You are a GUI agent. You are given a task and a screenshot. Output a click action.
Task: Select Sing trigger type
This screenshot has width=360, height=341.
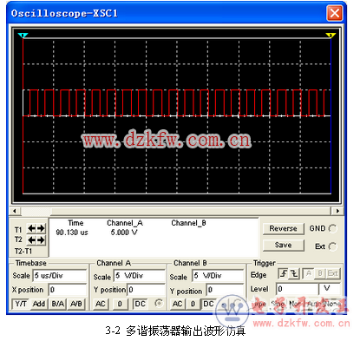[278, 304]
